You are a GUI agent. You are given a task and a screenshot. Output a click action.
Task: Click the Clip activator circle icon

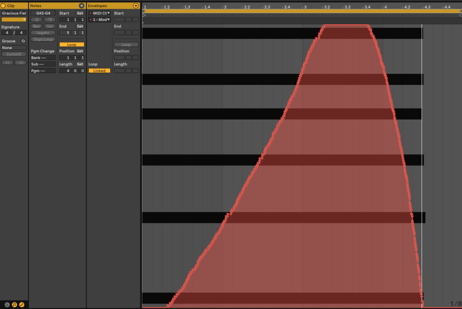coord(4,6)
